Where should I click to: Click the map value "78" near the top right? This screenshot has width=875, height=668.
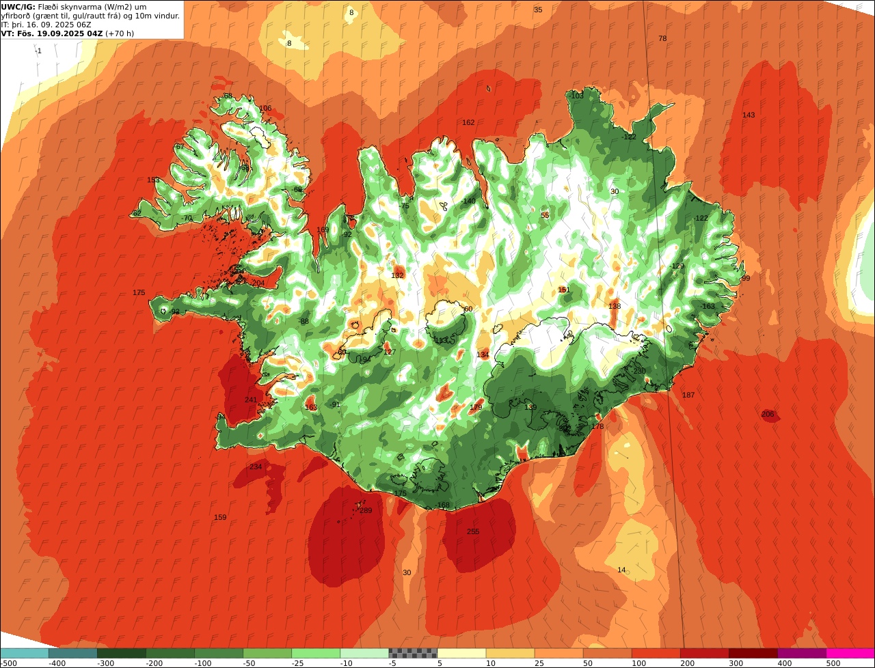tap(662, 38)
